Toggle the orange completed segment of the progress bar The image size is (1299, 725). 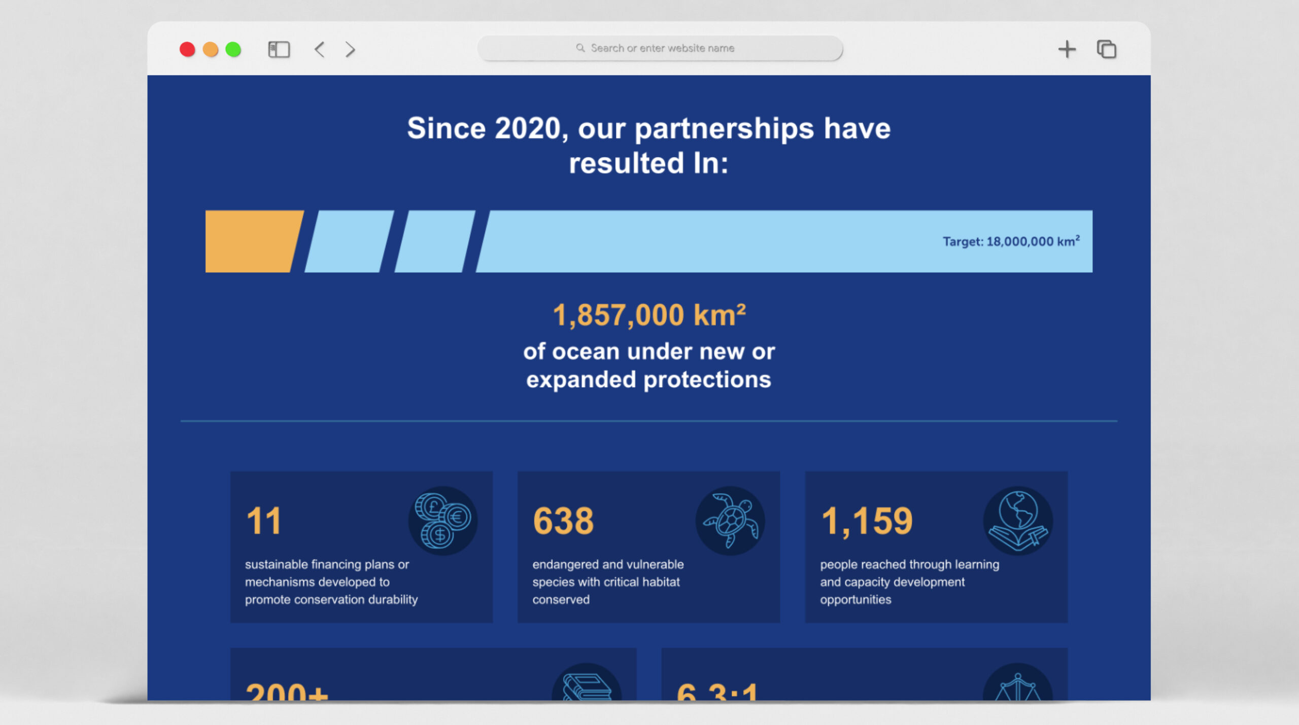(254, 242)
